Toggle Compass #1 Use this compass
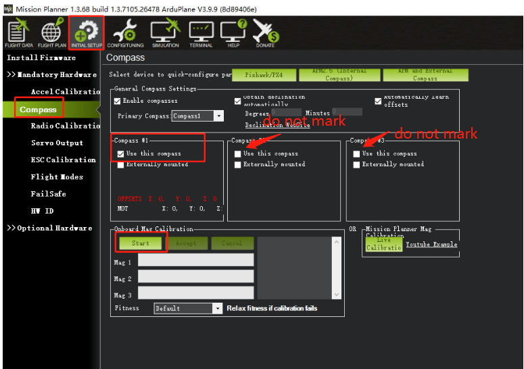The height and width of the screenshot is (369, 524). tap(120, 153)
